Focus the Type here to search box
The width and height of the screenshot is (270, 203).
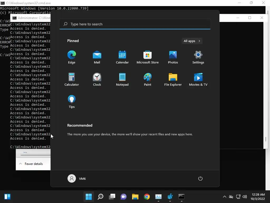(x=135, y=24)
